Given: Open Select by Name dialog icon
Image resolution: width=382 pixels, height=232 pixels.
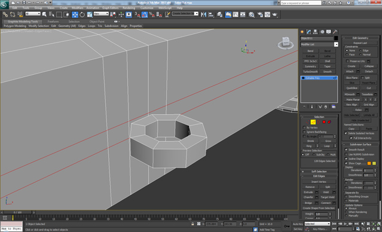Looking at the screenshot, I should (51, 14).
